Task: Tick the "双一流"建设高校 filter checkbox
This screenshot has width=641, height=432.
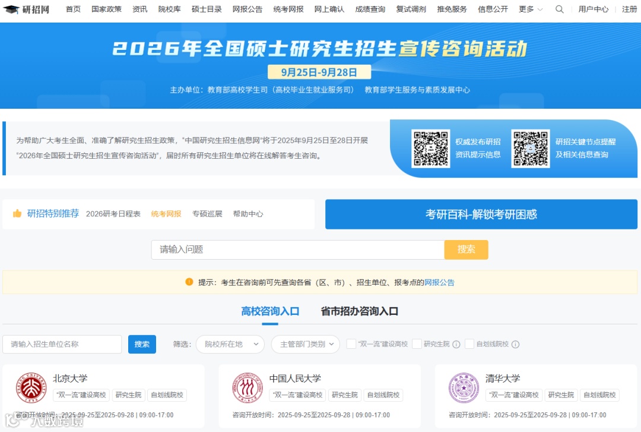Action: click(x=351, y=344)
